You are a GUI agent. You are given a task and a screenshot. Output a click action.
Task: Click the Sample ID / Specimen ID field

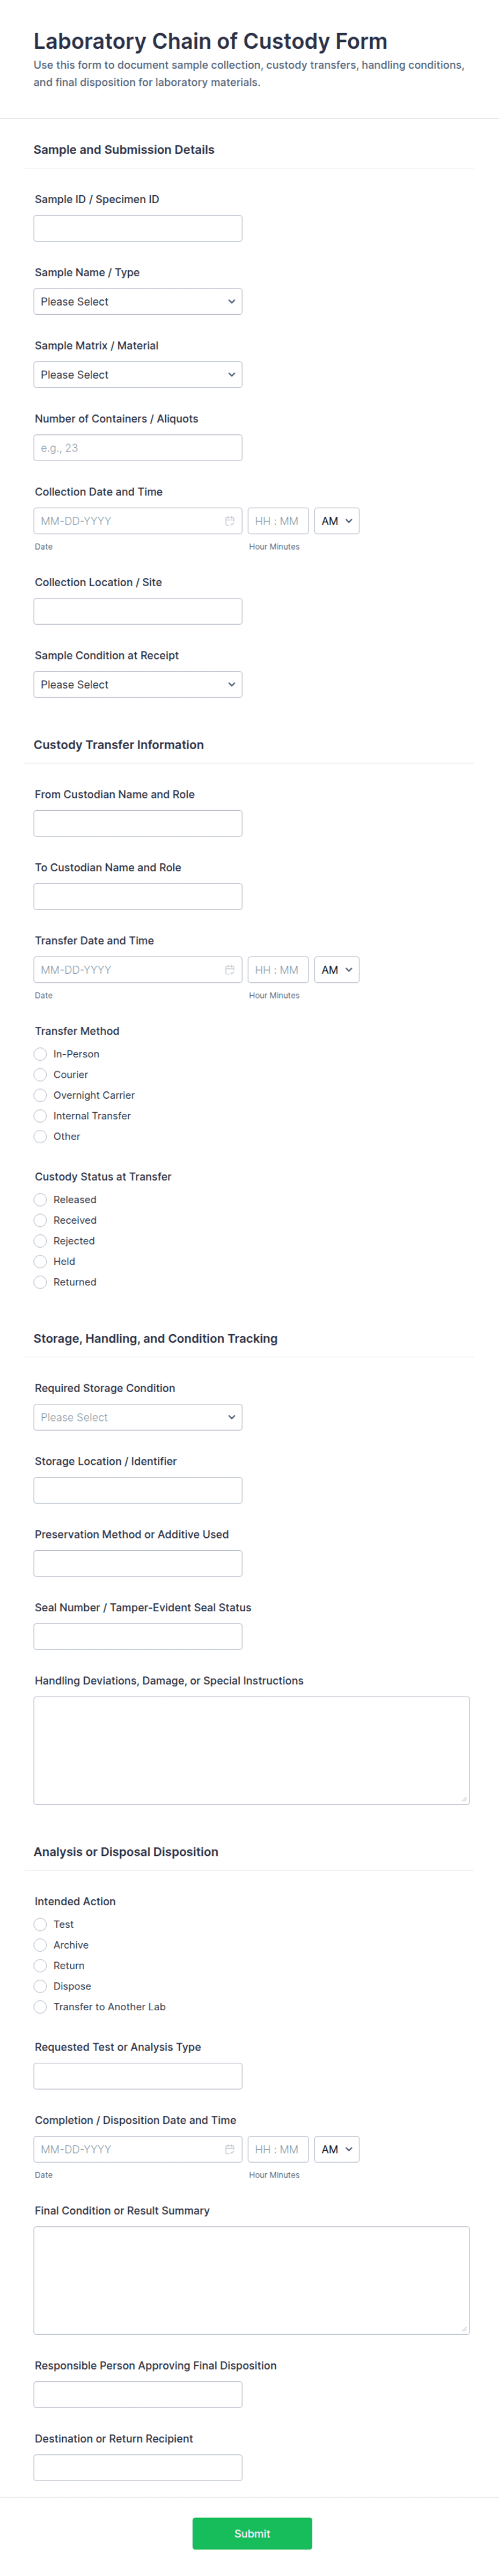click(137, 227)
